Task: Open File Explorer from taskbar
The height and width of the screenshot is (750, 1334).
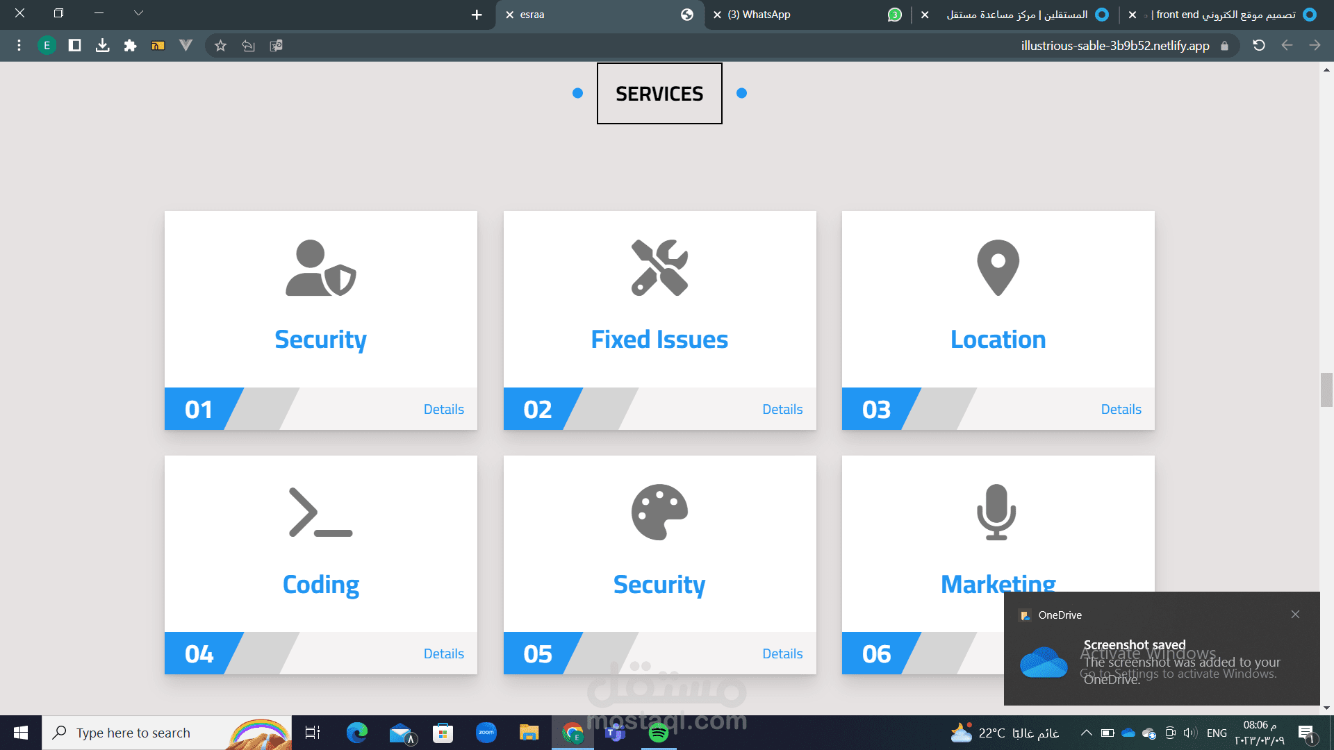Action: [x=529, y=733]
